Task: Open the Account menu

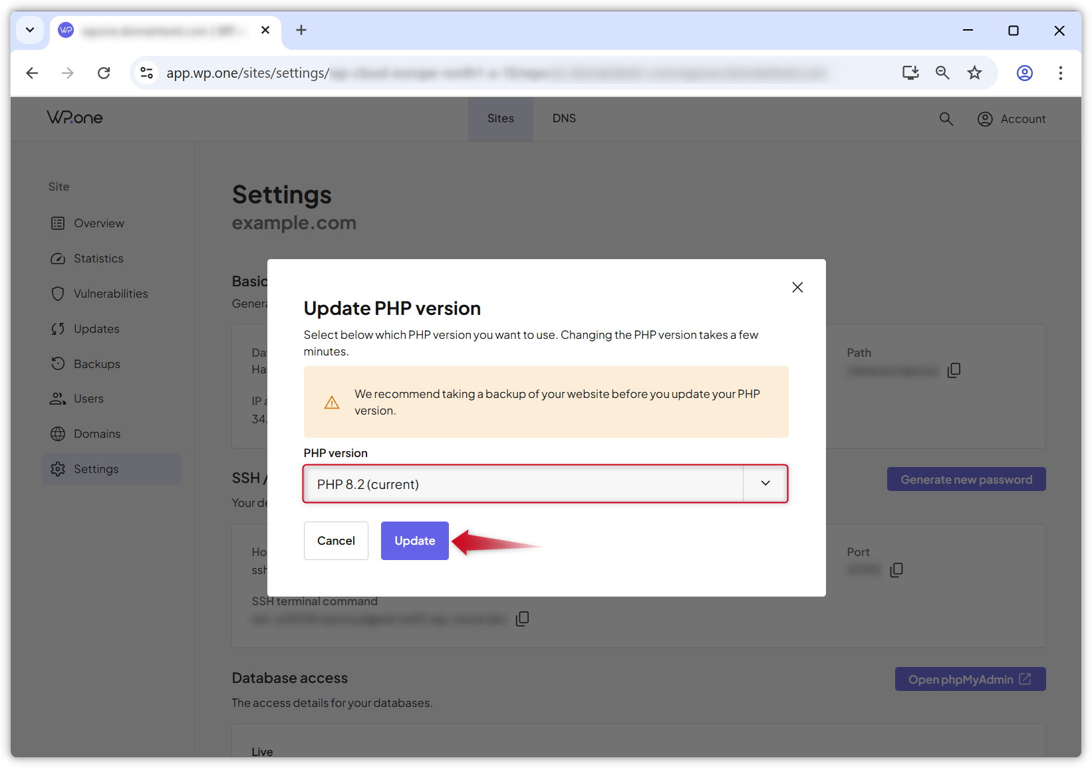Action: pos(1012,119)
